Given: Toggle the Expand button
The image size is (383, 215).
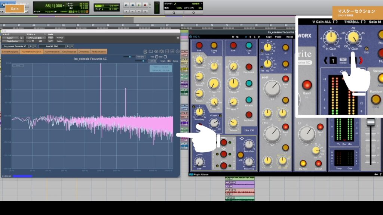Looking at the screenshot, I should (x=249, y=84).
